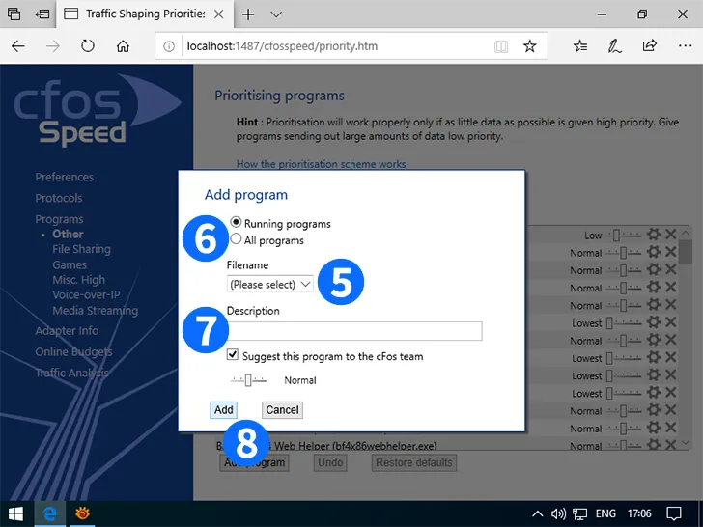Open volume control in system tray
This screenshot has width=703, height=527.
click(558, 513)
